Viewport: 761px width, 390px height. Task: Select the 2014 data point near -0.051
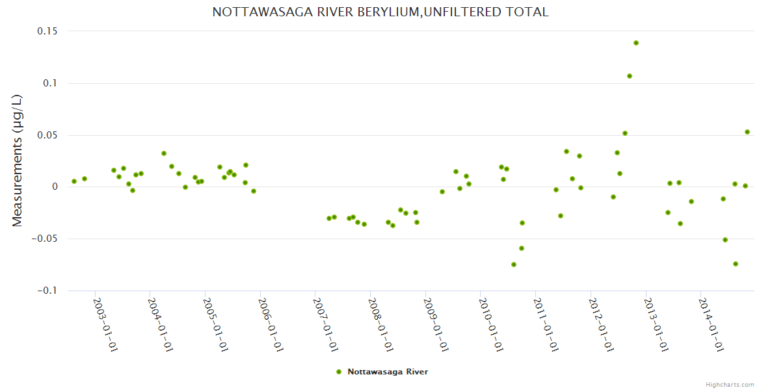(x=725, y=240)
